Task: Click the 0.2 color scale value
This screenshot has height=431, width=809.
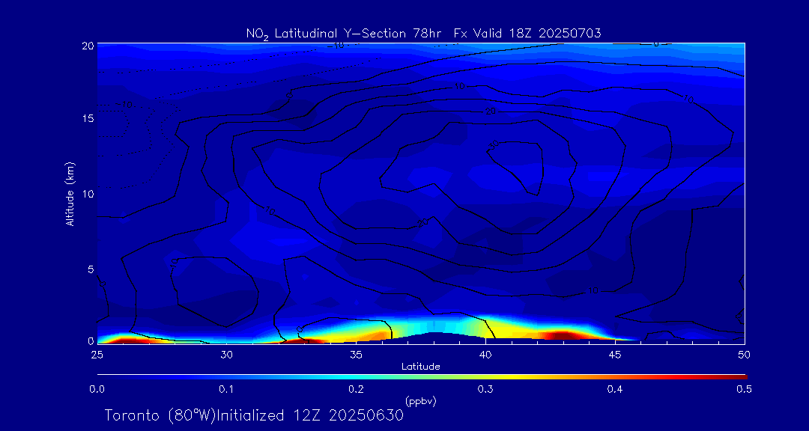Action: [356, 390]
